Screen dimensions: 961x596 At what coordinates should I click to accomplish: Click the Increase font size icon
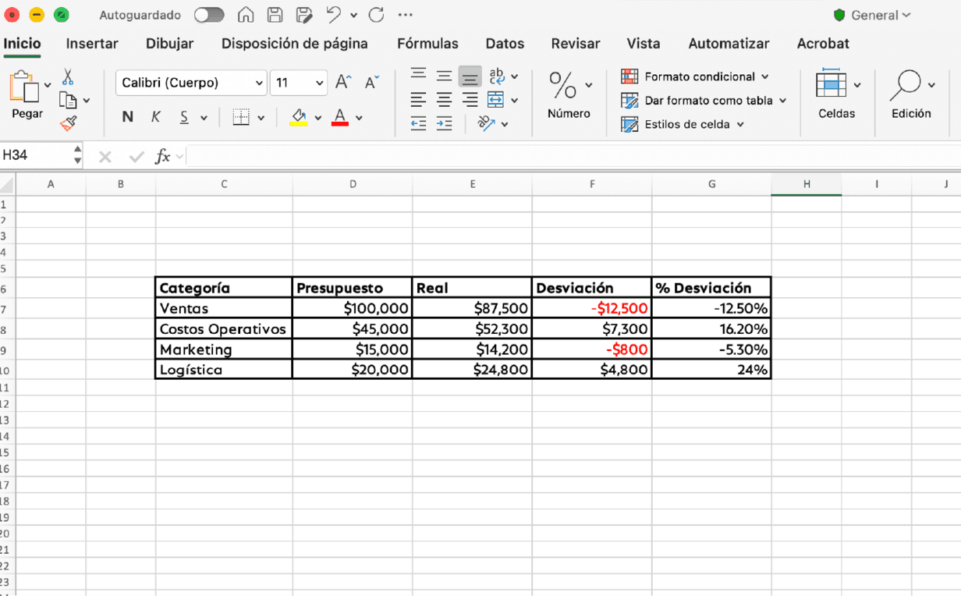(x=343, y=82)
